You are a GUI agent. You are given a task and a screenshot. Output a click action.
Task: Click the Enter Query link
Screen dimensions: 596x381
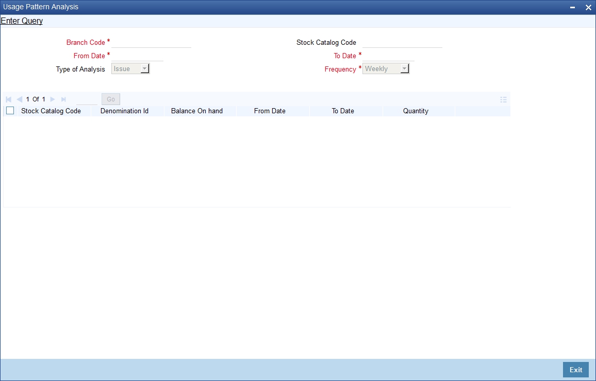22,21
